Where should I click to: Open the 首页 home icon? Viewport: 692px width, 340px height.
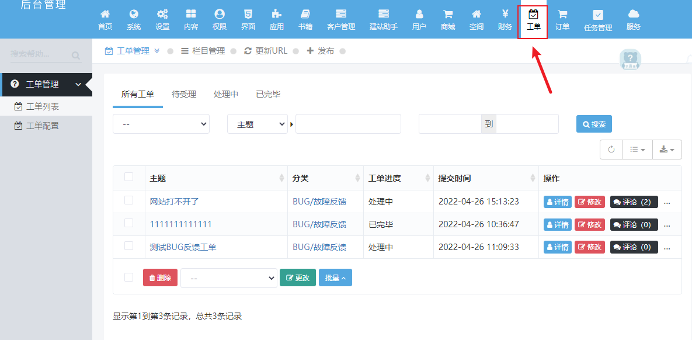105,14
